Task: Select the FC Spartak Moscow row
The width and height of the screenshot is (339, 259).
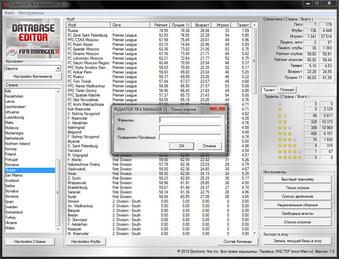Action: point(158,49)
